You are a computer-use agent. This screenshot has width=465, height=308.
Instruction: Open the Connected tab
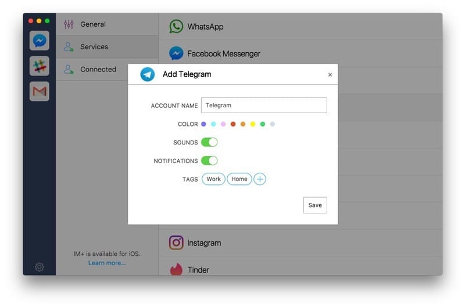point(92,69)
